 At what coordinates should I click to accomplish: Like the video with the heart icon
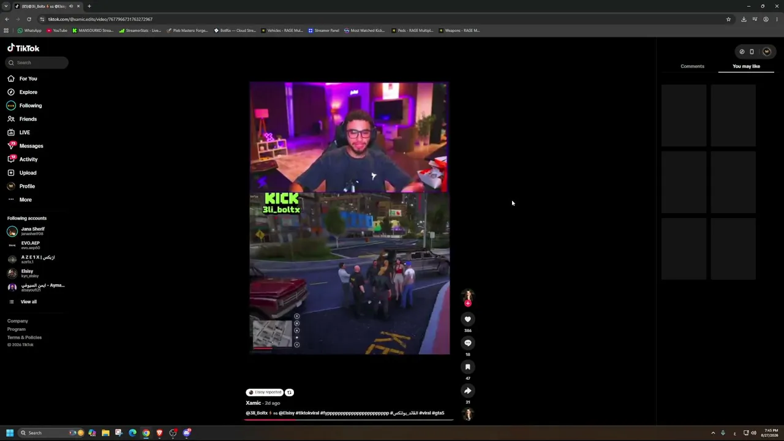click(x=467, y=319)
